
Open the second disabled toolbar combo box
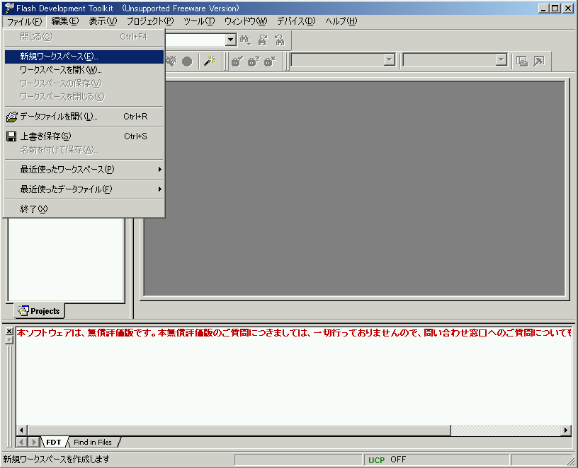click(x=501, y=59)
